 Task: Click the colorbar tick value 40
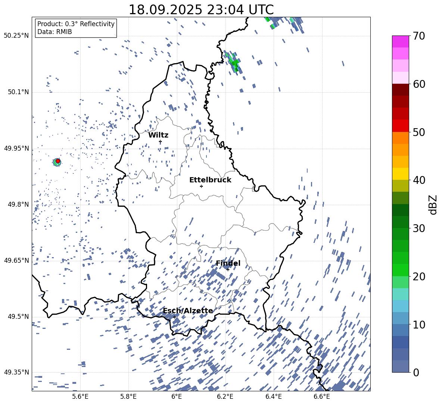tap(419, 180)
